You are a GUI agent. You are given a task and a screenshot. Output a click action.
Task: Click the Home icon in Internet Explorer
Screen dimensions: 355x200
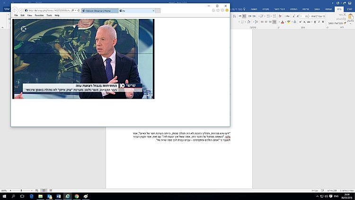(x=213, y=10)
